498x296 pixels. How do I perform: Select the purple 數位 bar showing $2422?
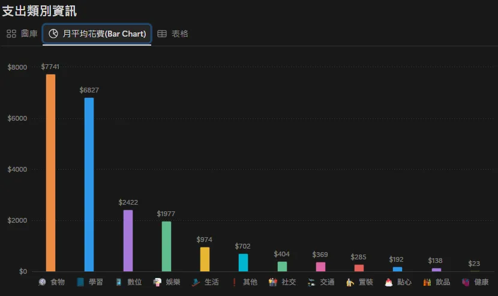(128, 241)
